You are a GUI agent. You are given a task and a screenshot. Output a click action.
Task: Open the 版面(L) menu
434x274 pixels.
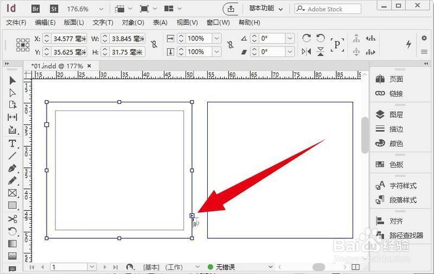(x=74, y=23)
